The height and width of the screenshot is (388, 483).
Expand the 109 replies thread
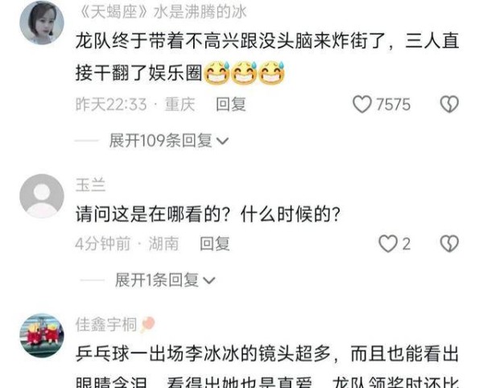(x=169, y=141)
